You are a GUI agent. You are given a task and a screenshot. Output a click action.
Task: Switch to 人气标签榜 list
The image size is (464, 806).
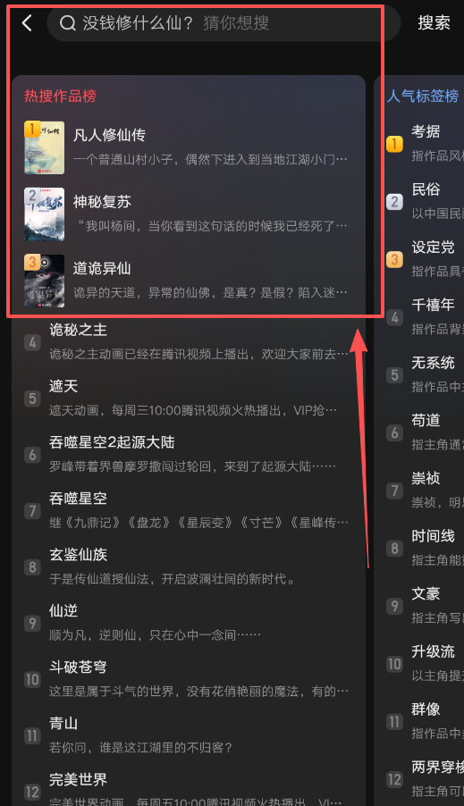423,97
